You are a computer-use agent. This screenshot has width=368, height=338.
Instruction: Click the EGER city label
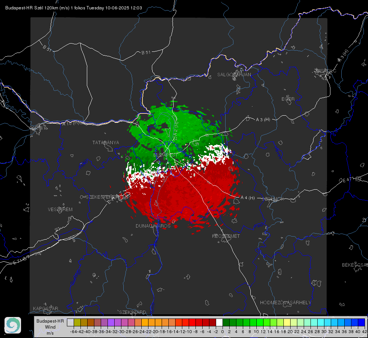288,99
